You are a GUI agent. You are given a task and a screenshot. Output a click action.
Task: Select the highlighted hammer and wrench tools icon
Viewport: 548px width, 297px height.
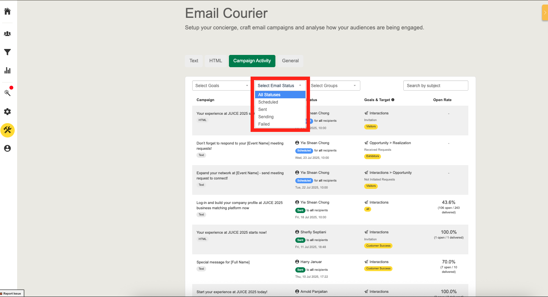7,130
